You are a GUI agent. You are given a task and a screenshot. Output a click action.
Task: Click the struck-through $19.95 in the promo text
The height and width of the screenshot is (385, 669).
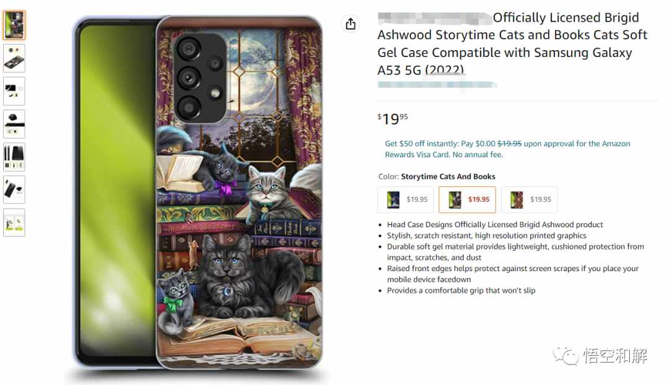click(x=509, y=144)
